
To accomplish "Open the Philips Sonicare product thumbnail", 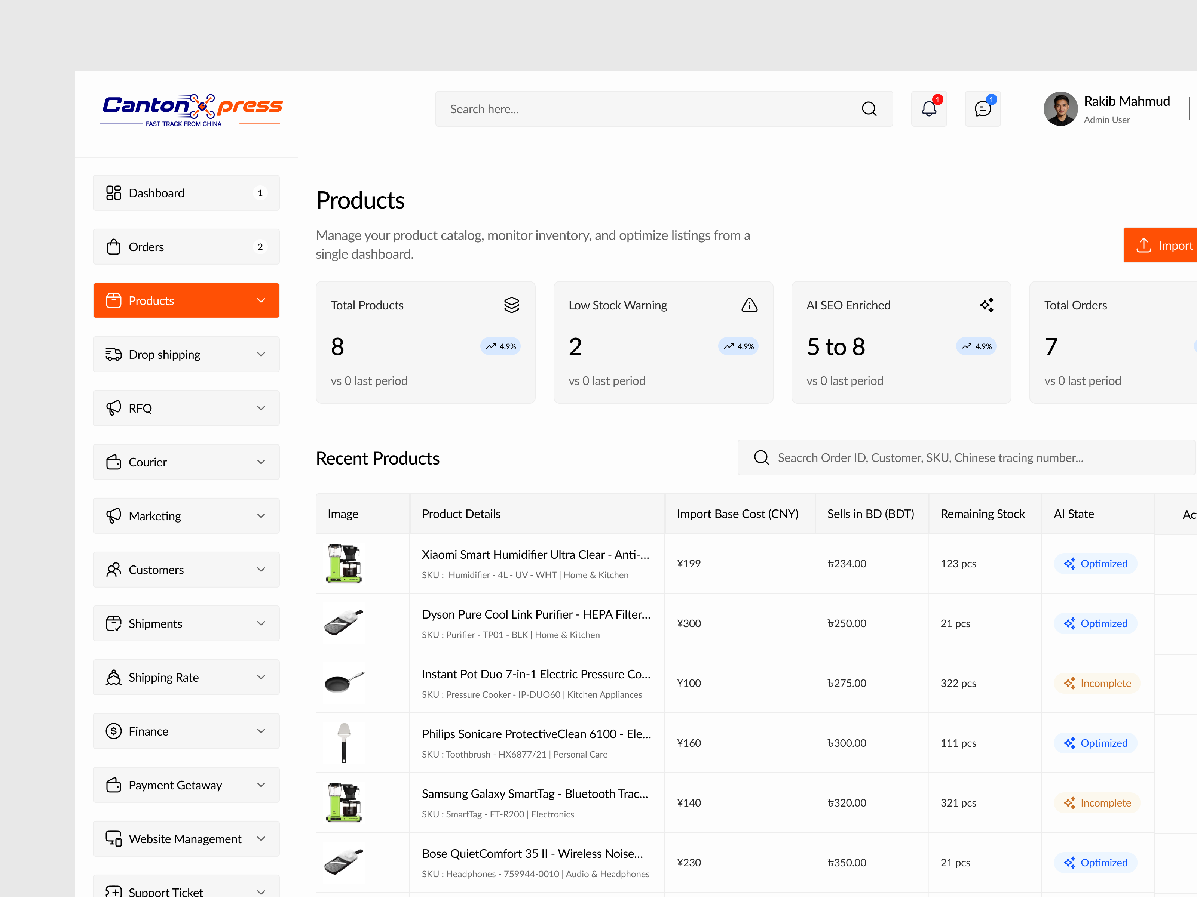I will click(x=344, y=742).
